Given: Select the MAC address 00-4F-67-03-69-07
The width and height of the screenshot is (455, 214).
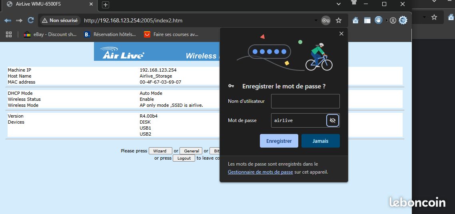Looking at the screenshot, I should point(160,82).
